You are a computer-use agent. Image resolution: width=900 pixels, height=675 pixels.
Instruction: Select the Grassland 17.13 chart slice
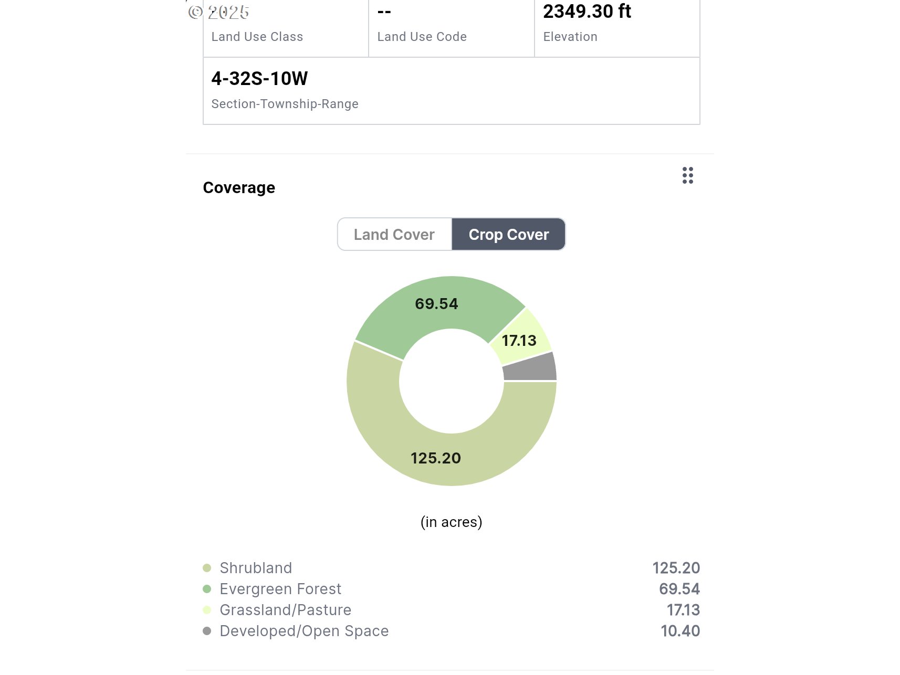click(519, 341)
